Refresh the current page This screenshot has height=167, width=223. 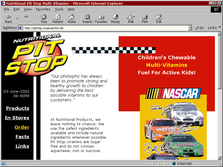tap(57, 19)
